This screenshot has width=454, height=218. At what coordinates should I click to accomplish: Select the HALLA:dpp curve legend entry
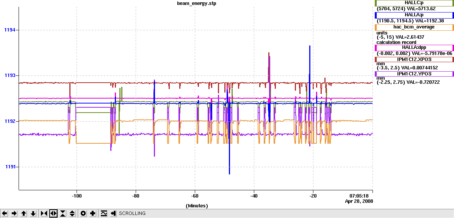click(x=414, y=47)
